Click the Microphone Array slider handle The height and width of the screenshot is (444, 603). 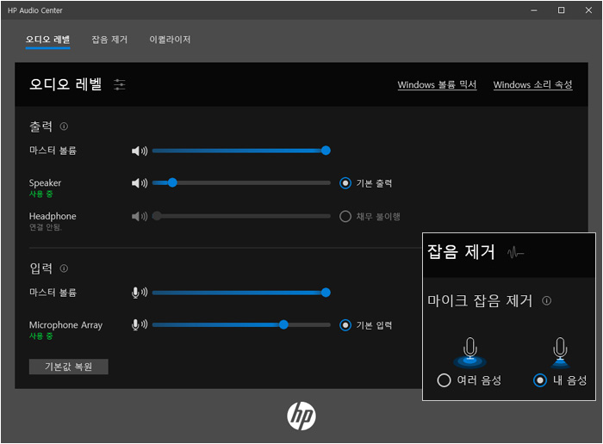tap(283, 325)
